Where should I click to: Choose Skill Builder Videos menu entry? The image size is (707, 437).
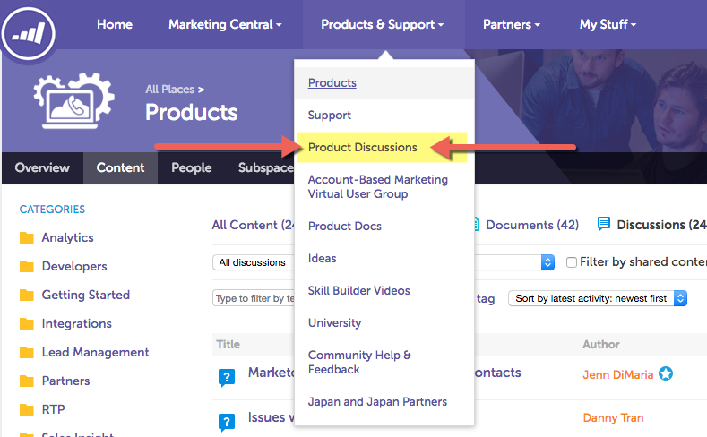(x=359, y=290)
